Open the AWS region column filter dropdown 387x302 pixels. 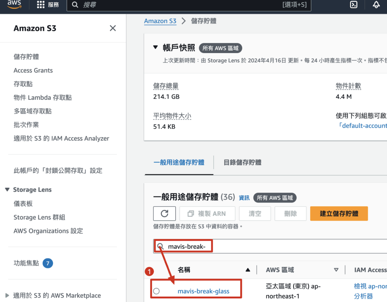point(336,270)
